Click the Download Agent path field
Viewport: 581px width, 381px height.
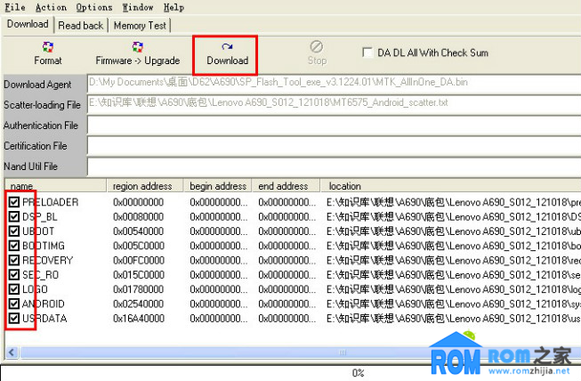329,83
